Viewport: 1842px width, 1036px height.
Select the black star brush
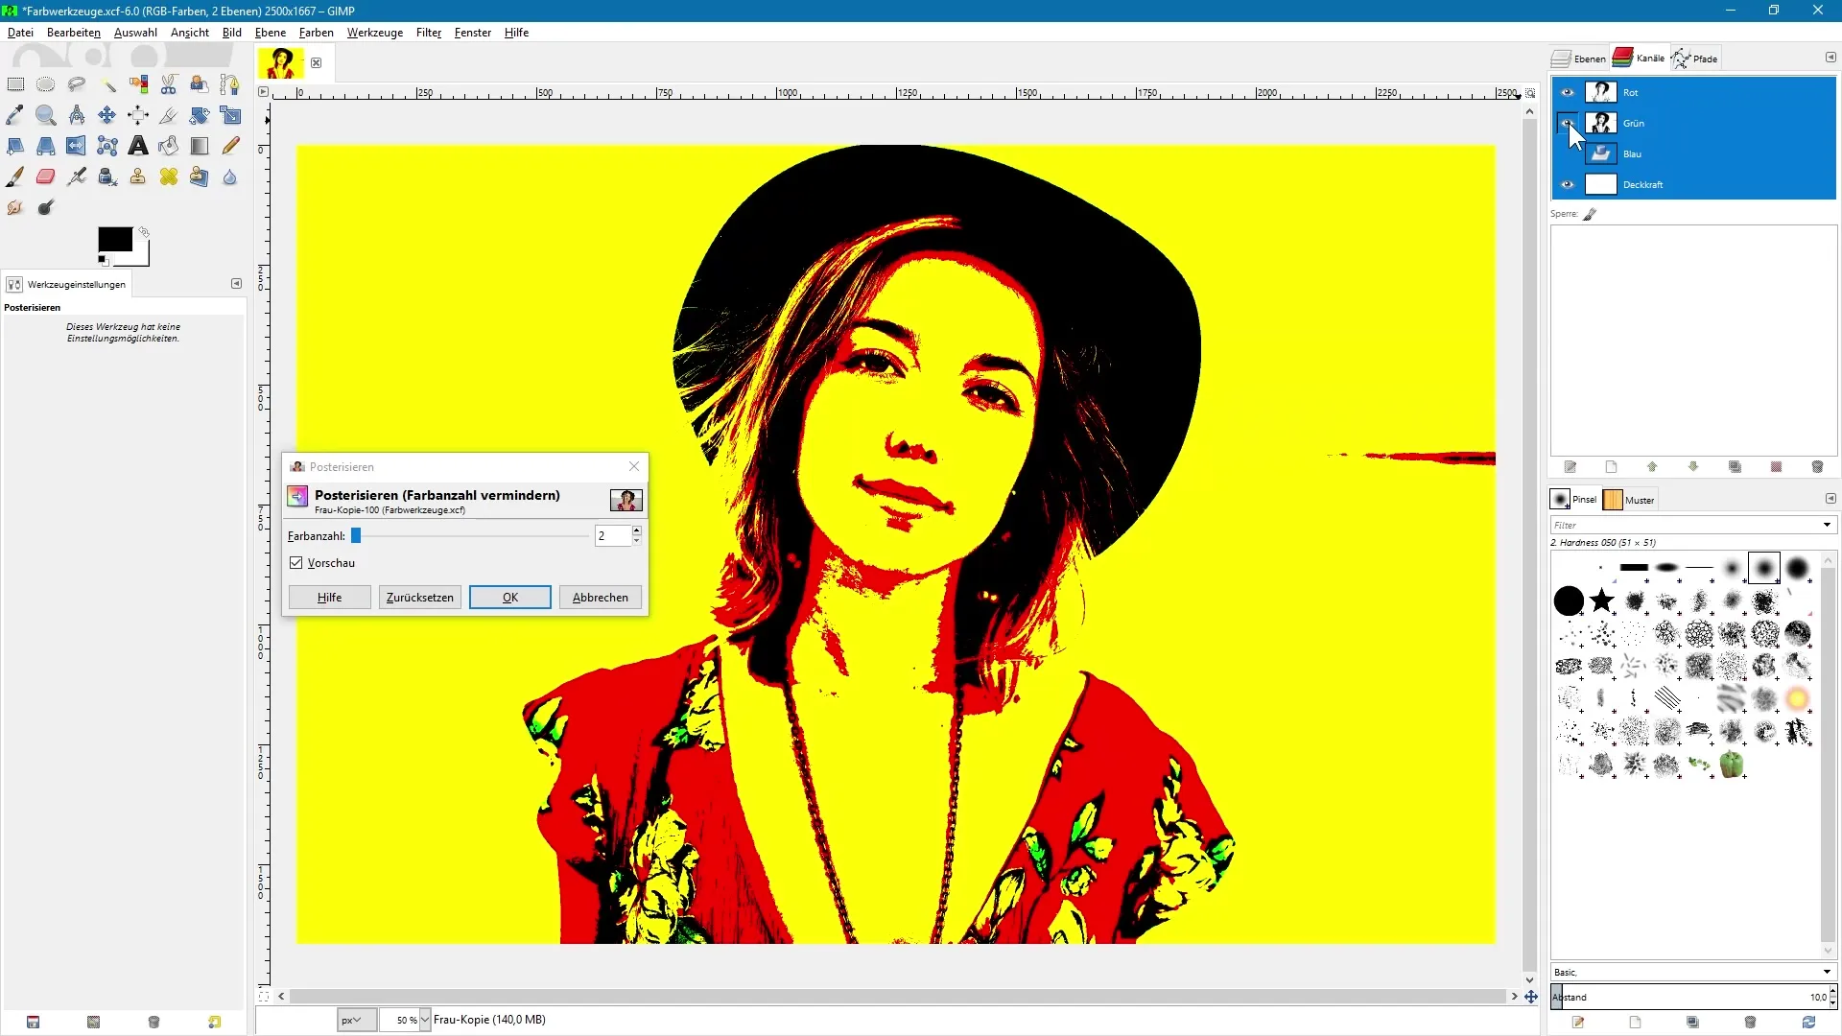click(x=1601, y=600)
